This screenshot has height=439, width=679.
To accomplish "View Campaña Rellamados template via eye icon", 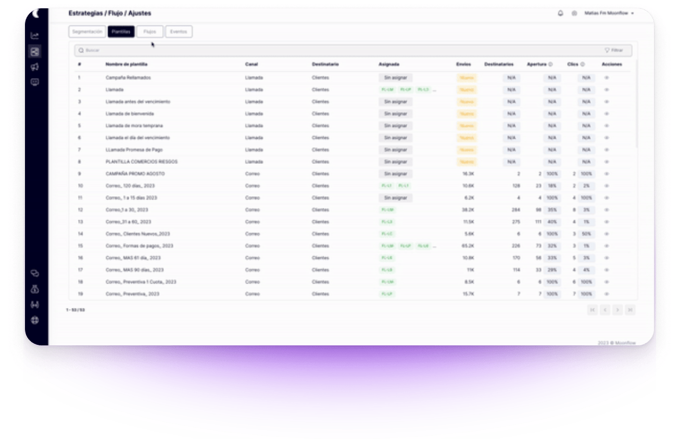I will click(607, 78).
